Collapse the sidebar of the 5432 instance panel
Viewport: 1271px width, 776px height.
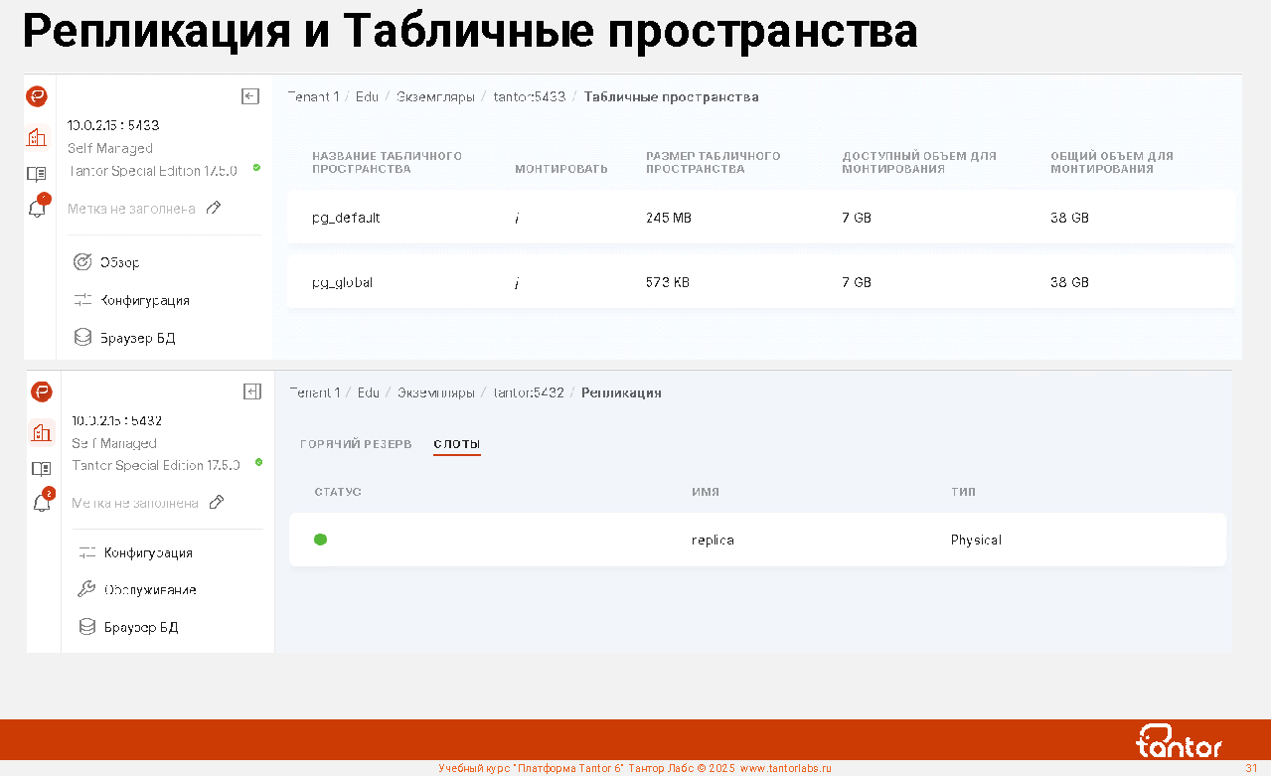[252, 391]
